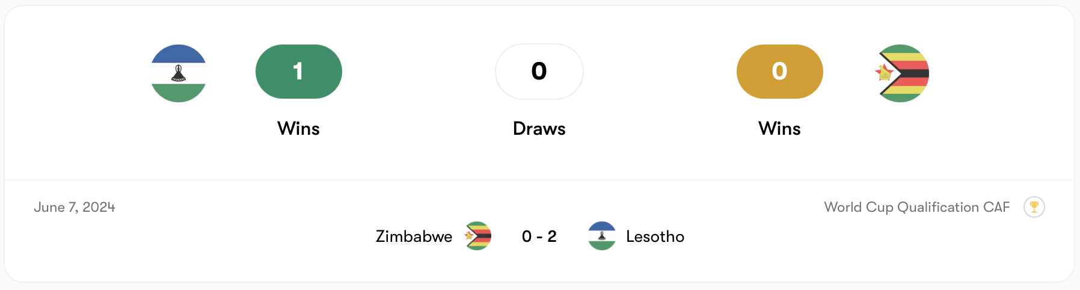Click the June 7, 2024 match date
Screen dimensions: 1080x290
pyautogui.click(x=75, y=208)
